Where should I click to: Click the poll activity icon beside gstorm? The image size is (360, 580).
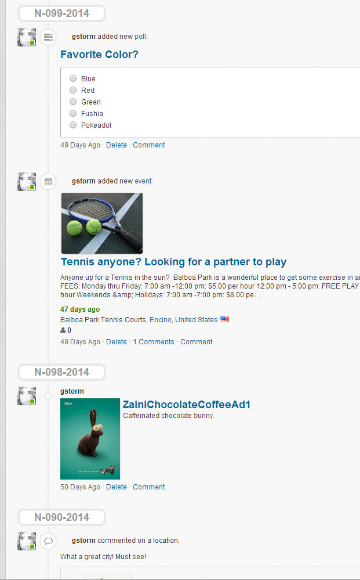pos(48,37)
